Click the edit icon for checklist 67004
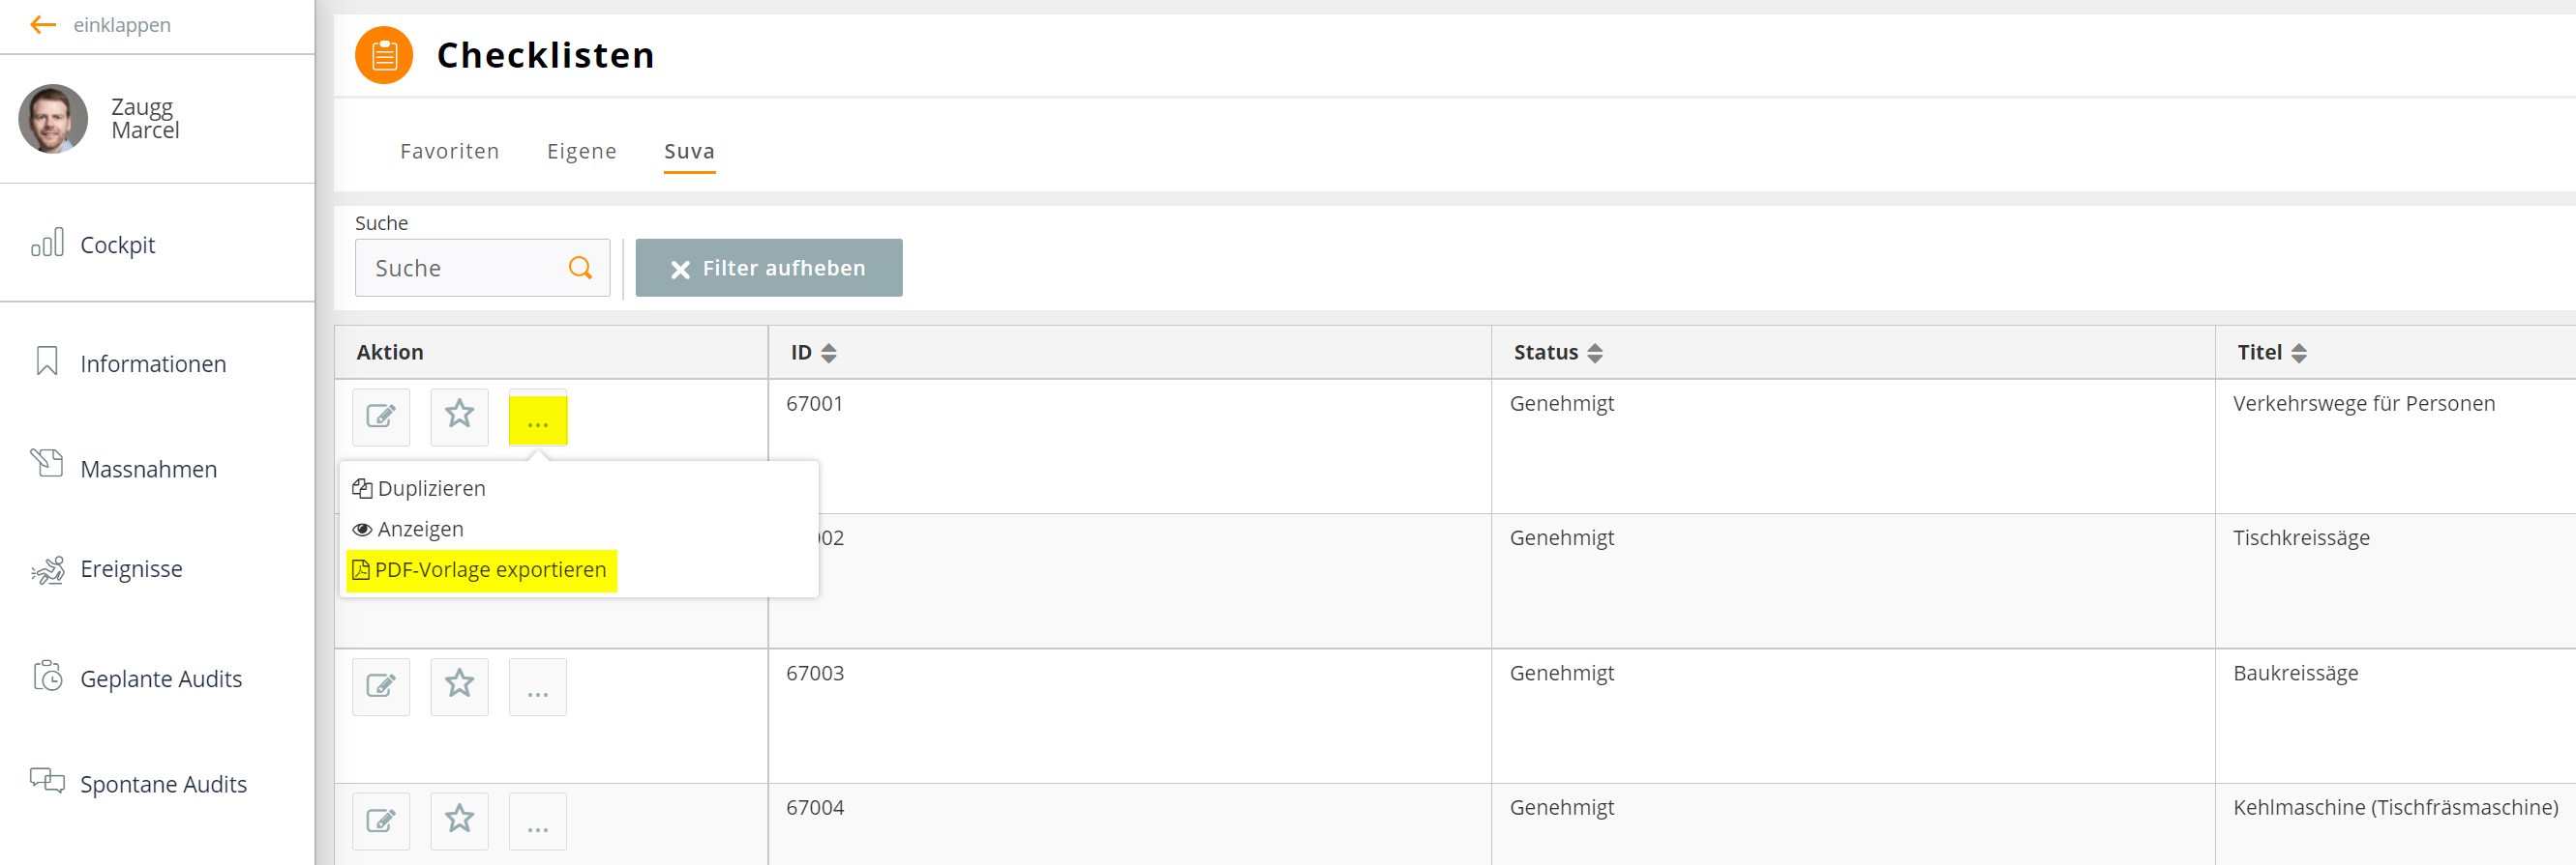Image resolution: width=2576 pixels, height=865 pixels. point(381,822)
